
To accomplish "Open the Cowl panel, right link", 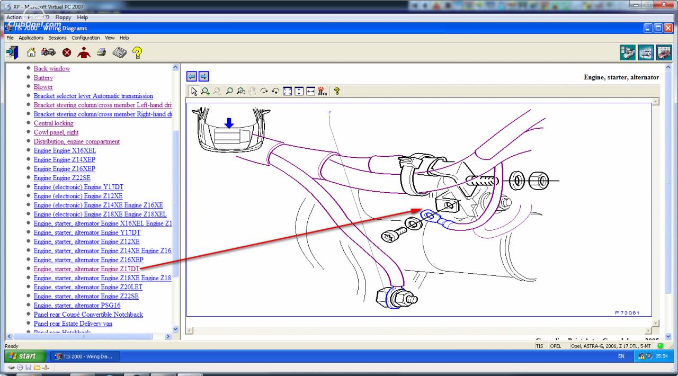I will click(56, 132).
